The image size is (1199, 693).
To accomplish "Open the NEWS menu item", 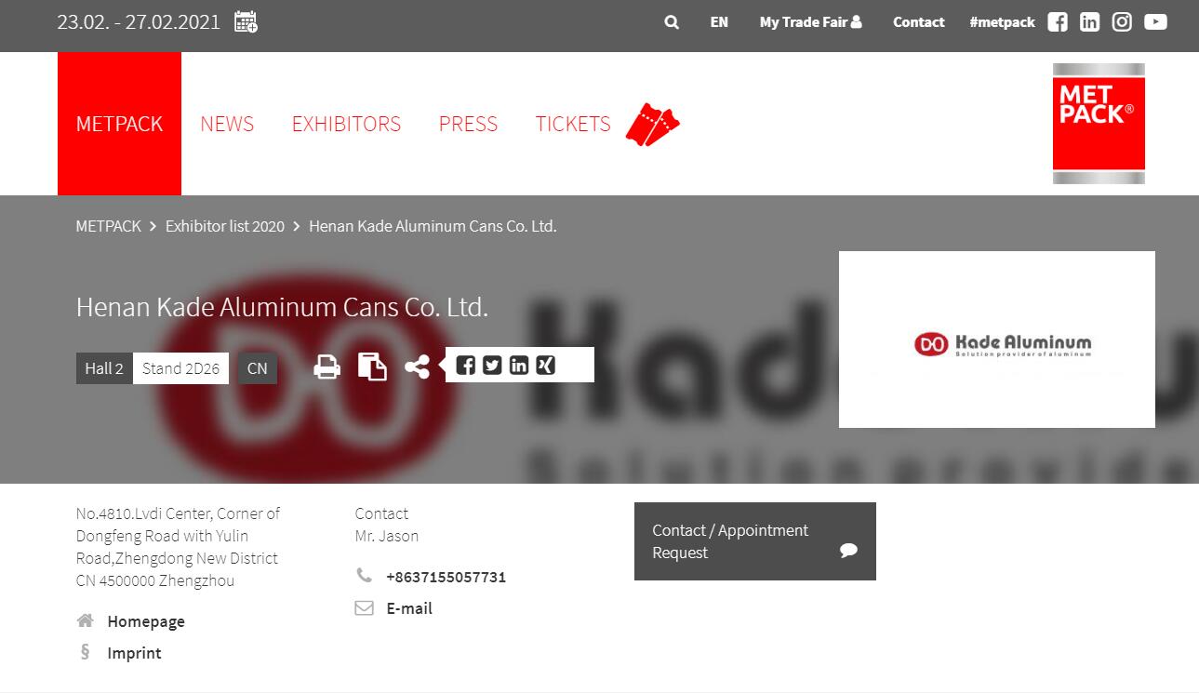I will pos(227,124).
